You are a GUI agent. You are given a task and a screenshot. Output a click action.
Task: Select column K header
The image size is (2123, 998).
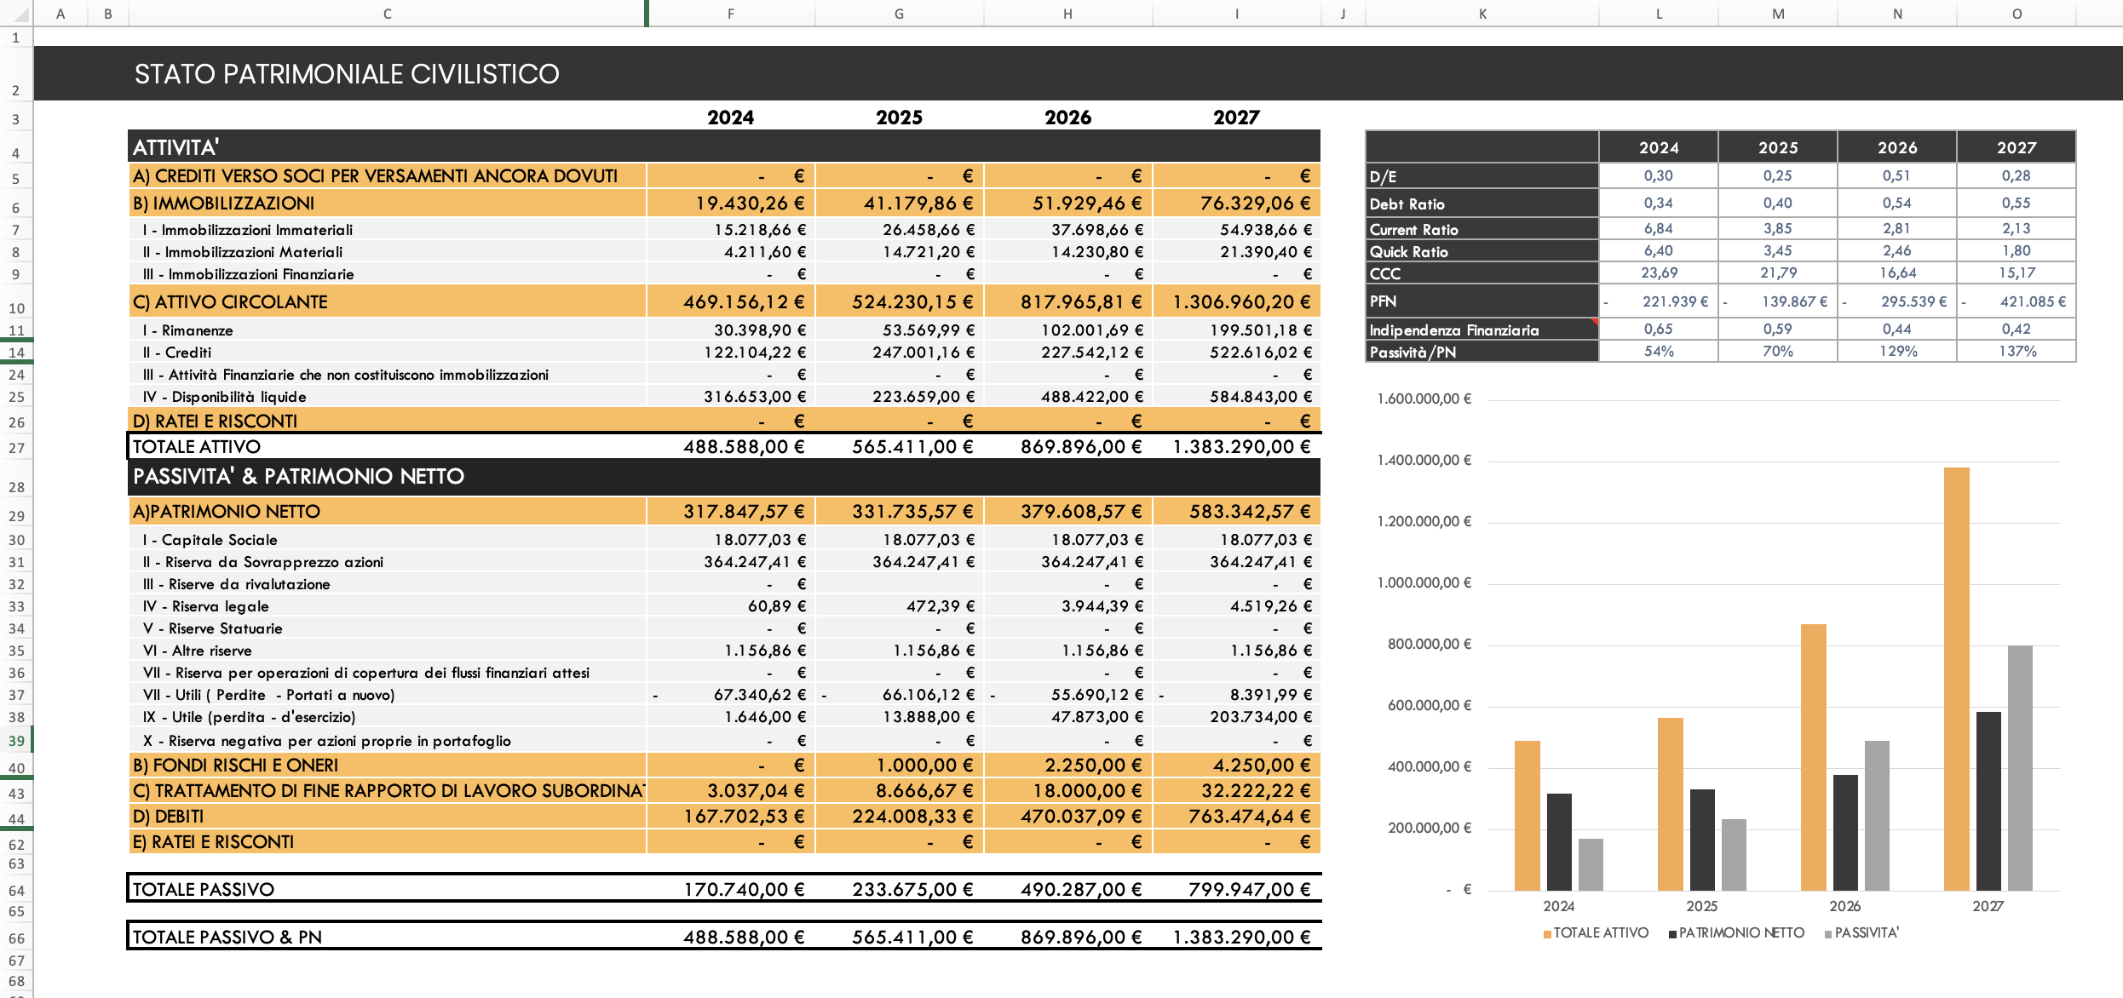pos(1482,14)
